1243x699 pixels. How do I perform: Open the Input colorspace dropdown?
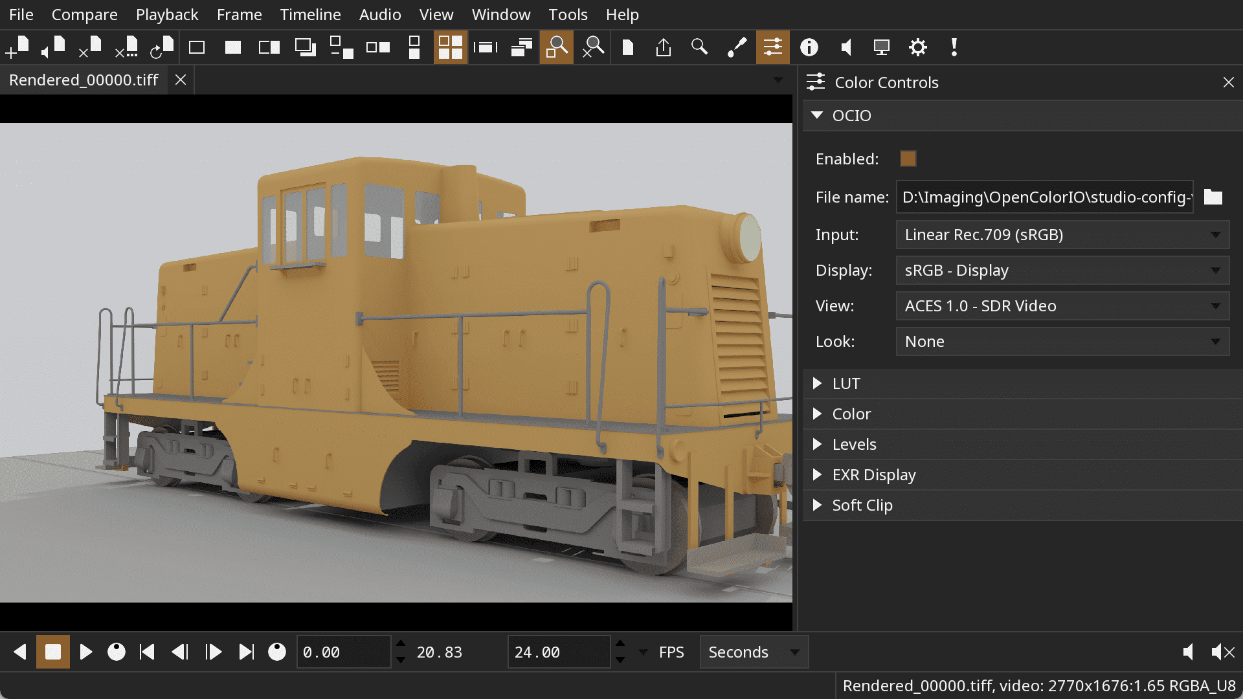1062,234
